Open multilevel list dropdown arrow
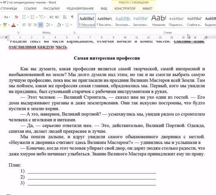Screen dimensions: 216x195 coord(45,17)
